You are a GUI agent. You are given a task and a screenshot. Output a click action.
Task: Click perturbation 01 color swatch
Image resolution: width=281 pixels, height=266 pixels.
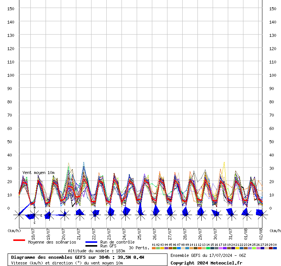pyautogui.click(x=154, y=248)
